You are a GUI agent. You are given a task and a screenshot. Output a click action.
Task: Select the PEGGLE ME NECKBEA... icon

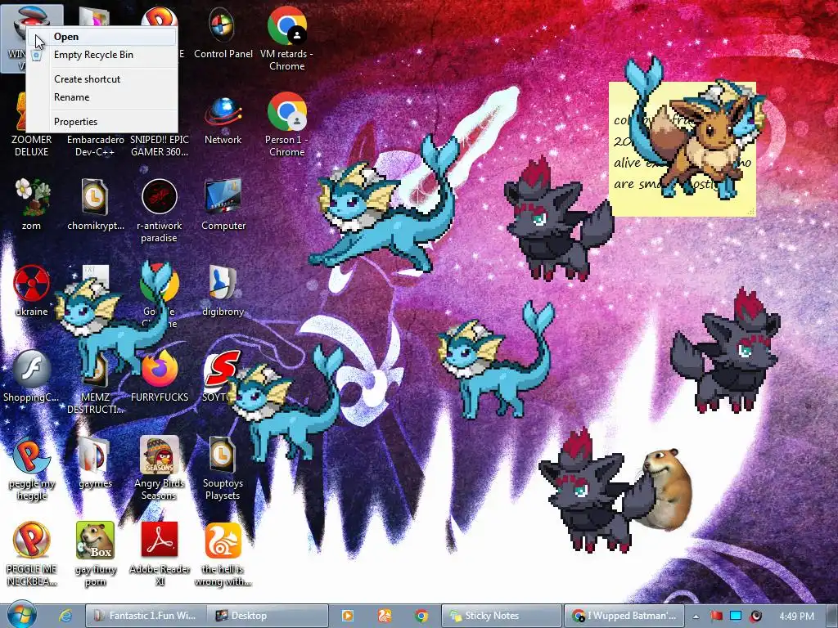(x=31, y=554)
